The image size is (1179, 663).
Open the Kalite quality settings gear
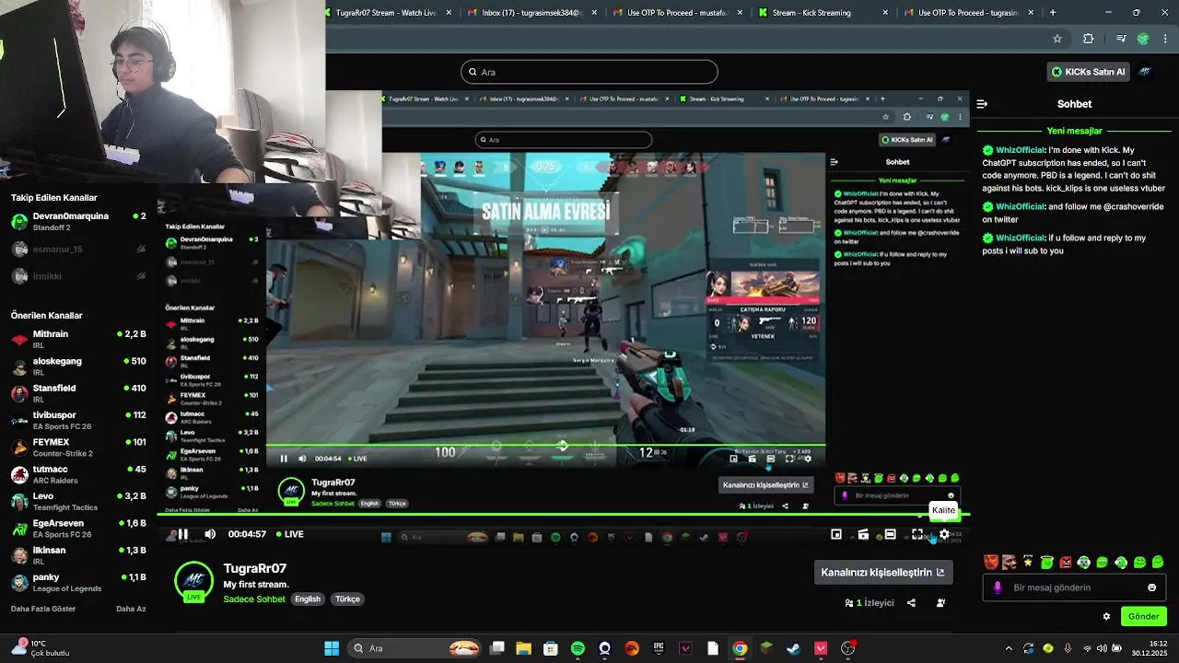[944, 534]
